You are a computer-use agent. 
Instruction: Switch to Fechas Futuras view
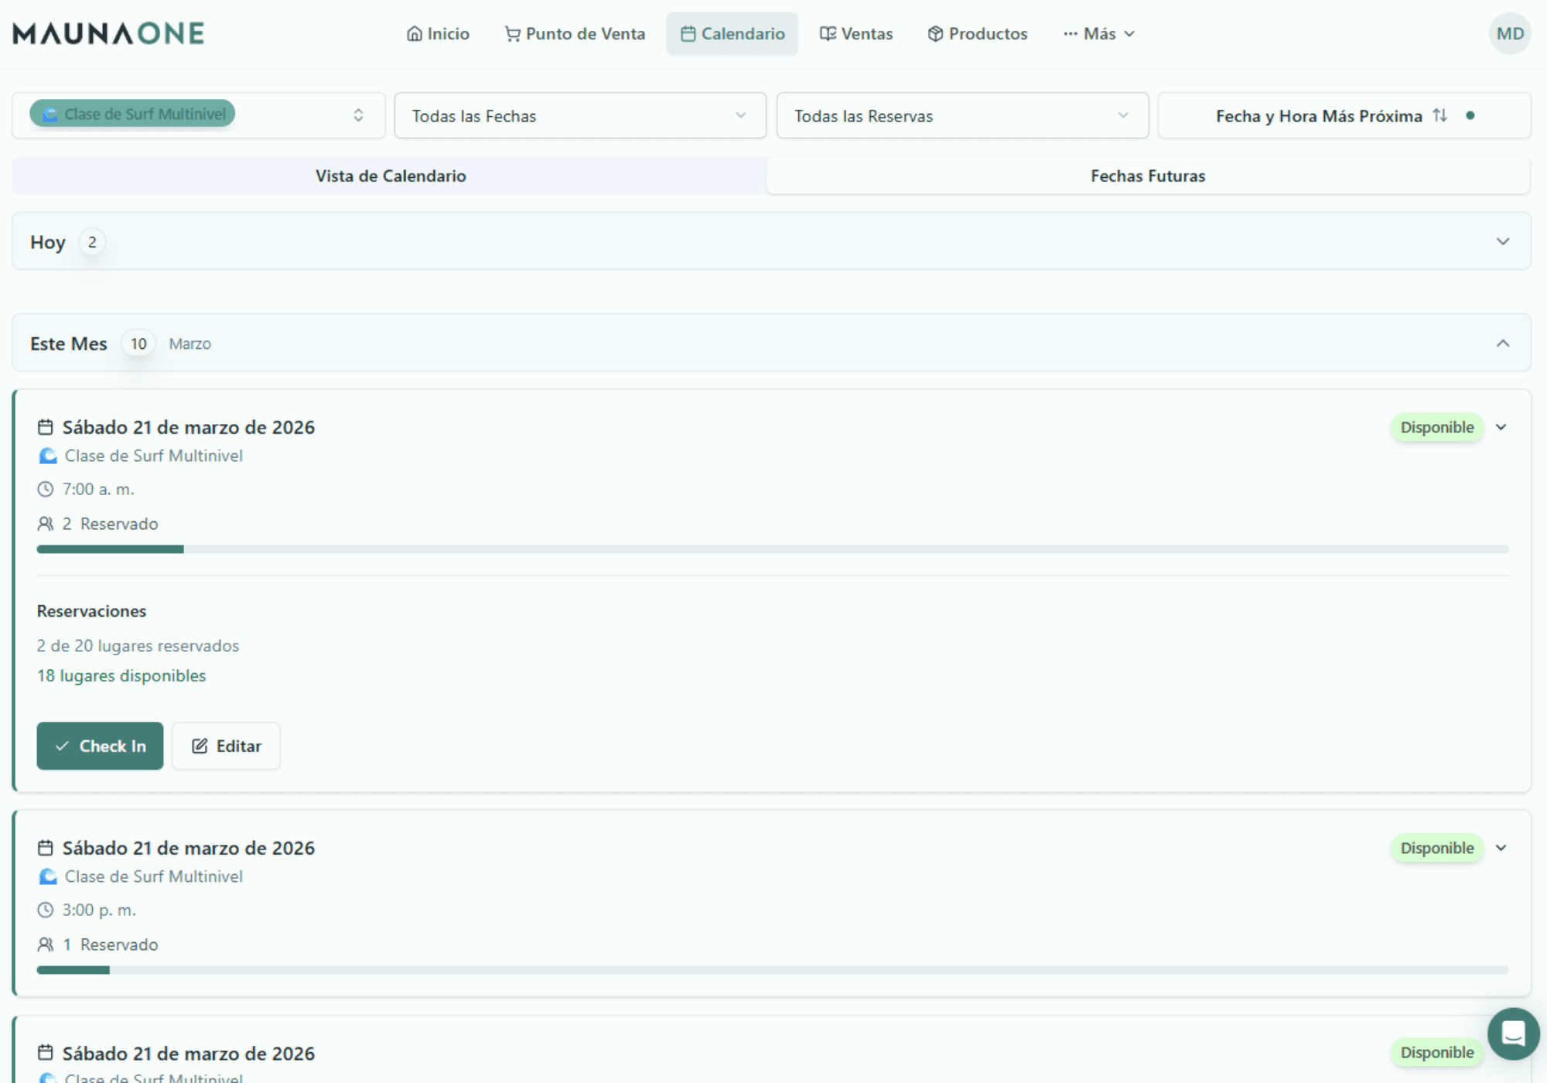point(1147,176)
